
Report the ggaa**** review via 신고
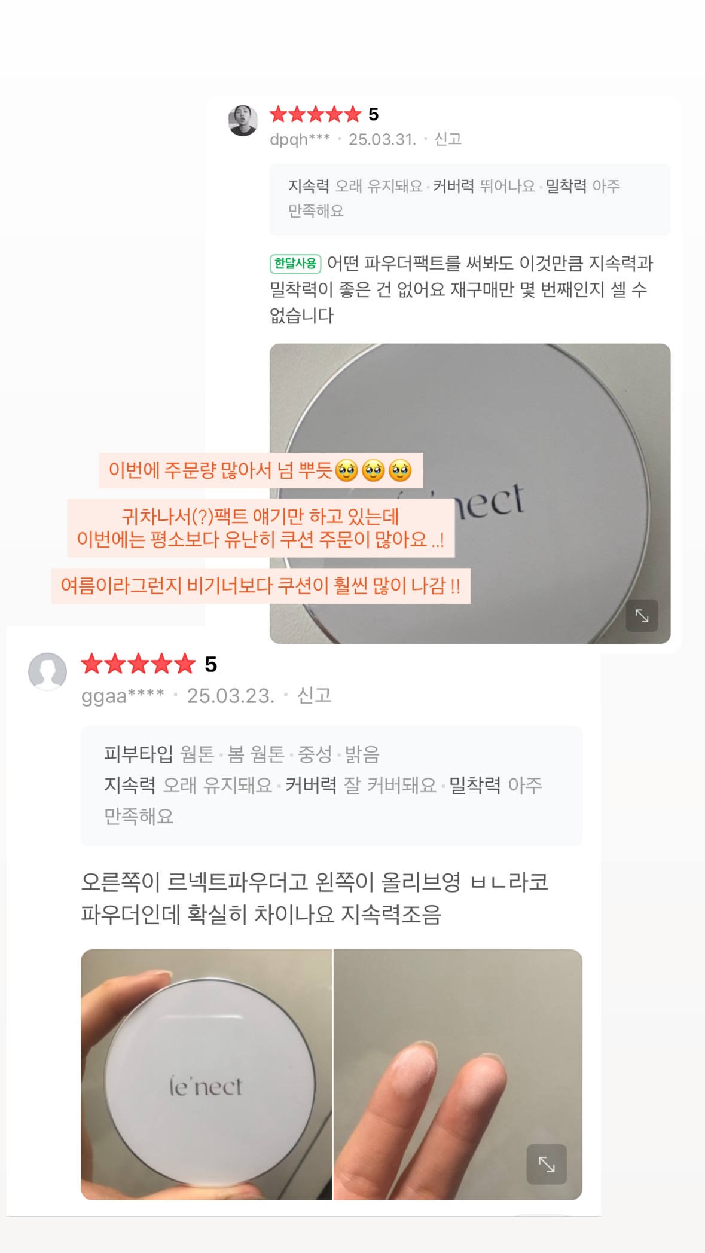314,695
